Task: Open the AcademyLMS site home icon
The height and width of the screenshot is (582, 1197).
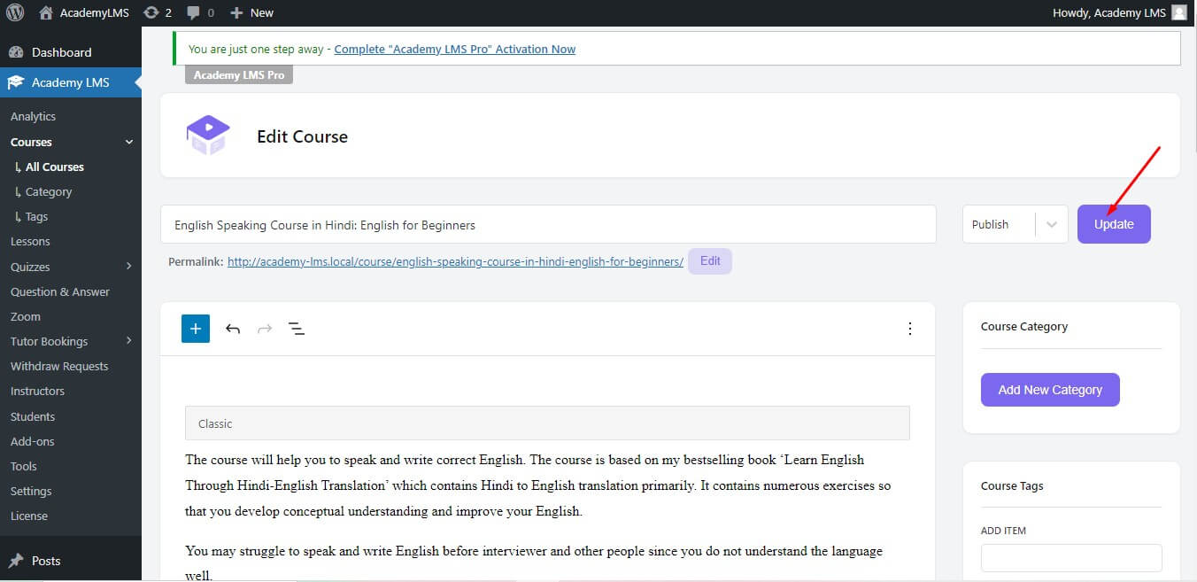Action: point(47,12)
